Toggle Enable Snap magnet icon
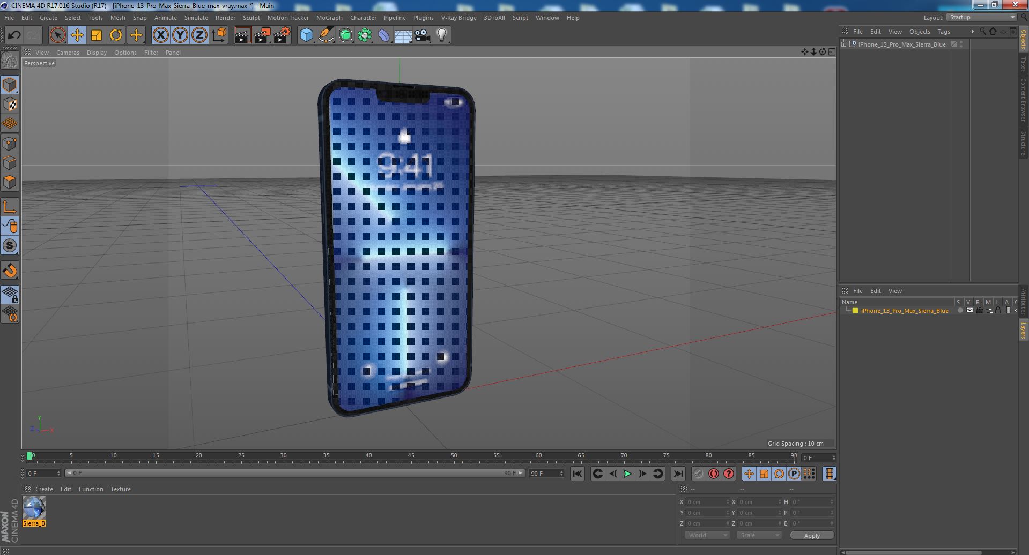1029x555 pixels. (10, 271)
